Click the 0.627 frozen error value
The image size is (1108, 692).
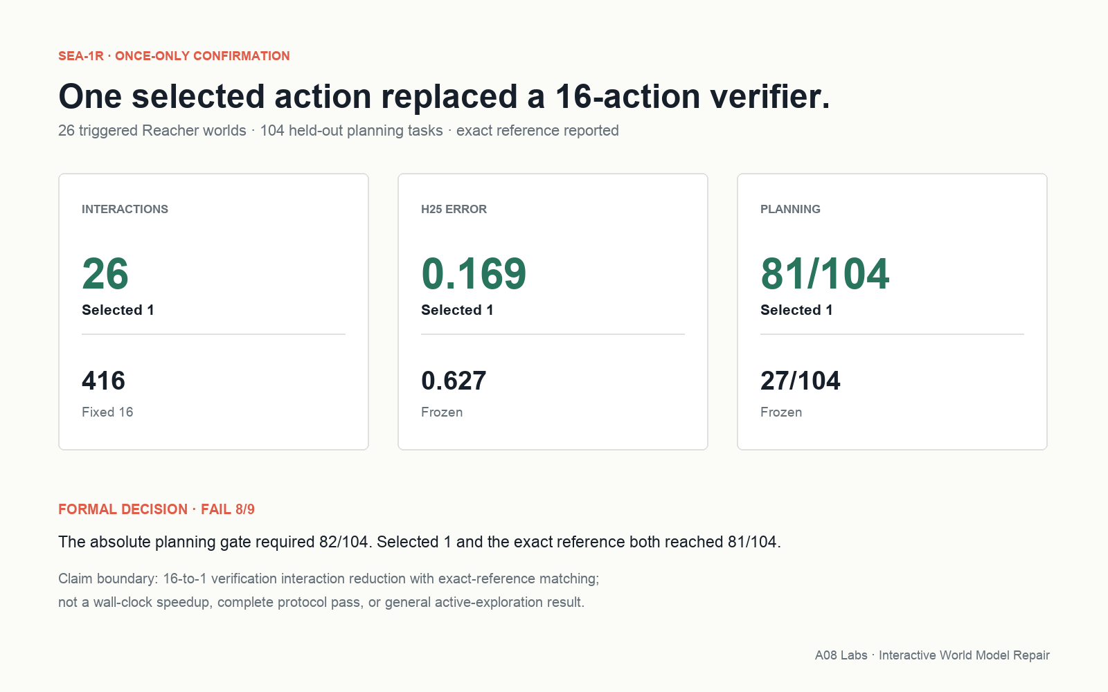[x=454, y=381]
